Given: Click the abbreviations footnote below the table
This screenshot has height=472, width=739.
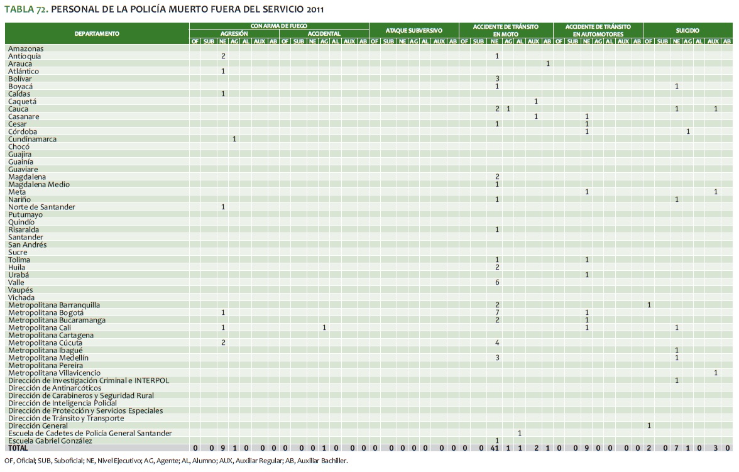Looking at the screenshot, I should [176, 461].
